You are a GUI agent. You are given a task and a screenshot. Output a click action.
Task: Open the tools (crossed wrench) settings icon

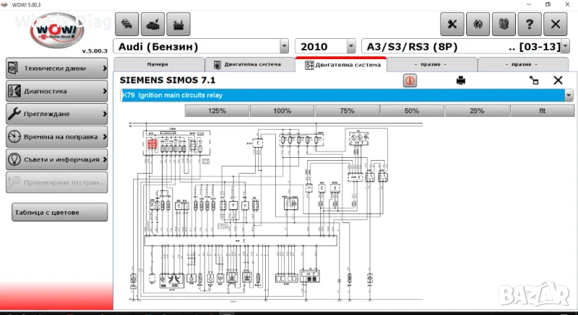[x=452, y=24]
